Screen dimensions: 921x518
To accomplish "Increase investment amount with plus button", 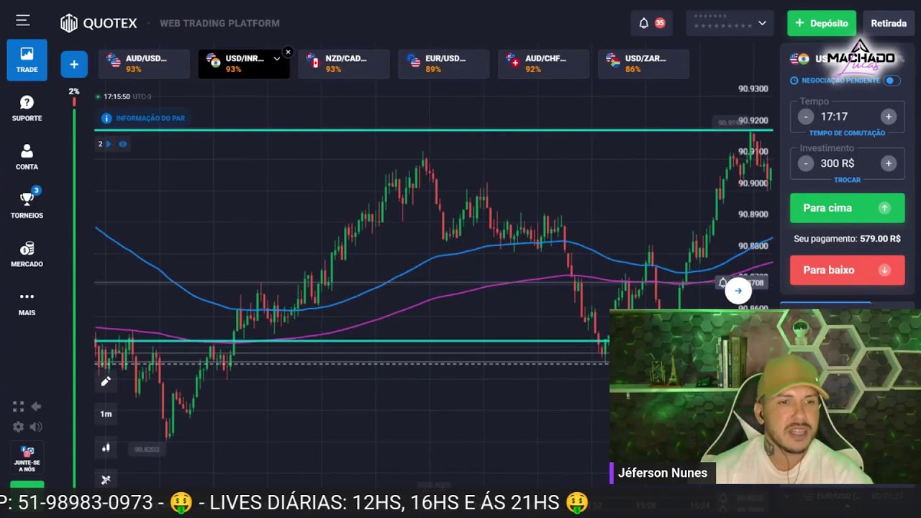I will click(889, 163).
